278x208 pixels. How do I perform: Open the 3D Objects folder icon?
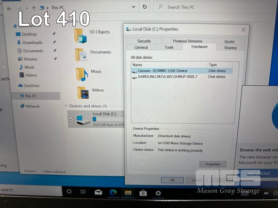coord(80,35)
